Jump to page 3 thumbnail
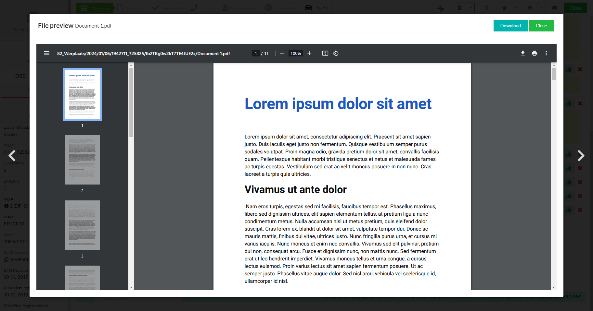This screenshot has width=593, height=311. tap(83, 225)
